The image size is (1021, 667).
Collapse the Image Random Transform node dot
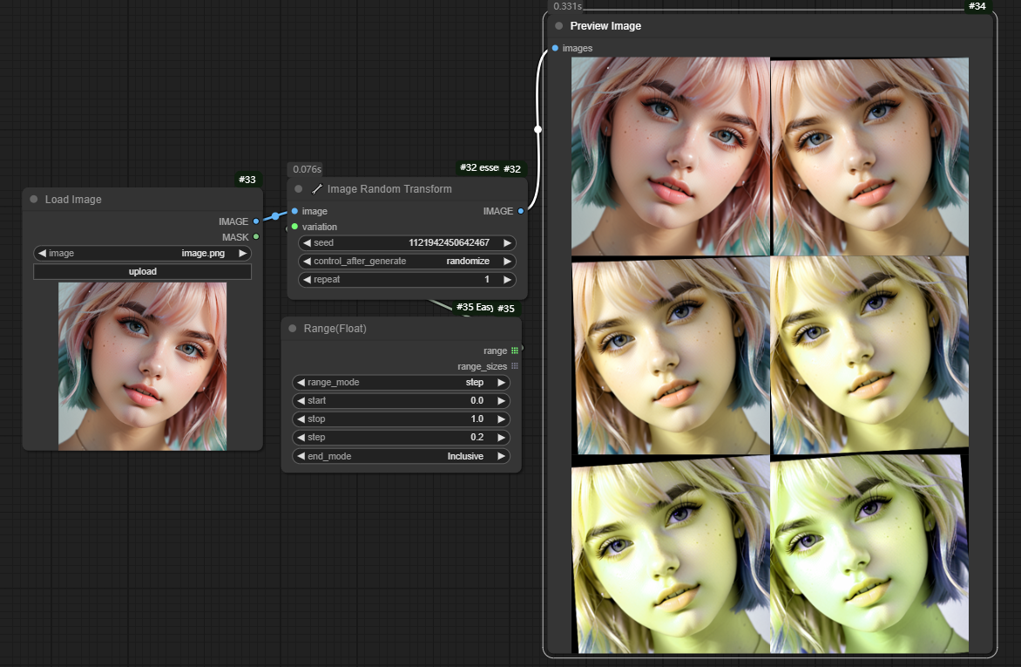pos(299,189)
